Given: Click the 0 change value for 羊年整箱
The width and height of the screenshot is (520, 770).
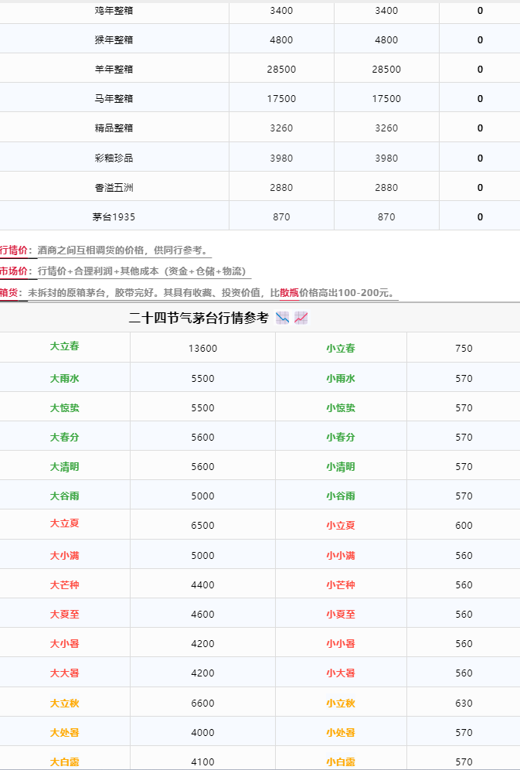Looking at the screenshot, I should [481, 70].
